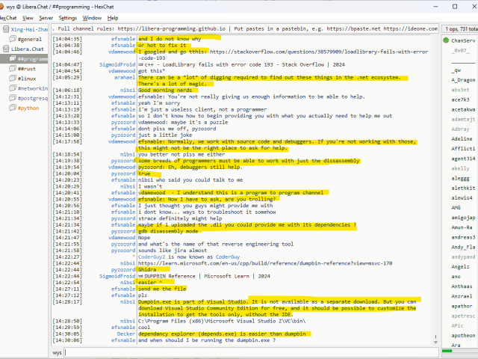This screenshot has height=359, width=478.
Task: Click the #general channel icon
Action: click(12, 38)
